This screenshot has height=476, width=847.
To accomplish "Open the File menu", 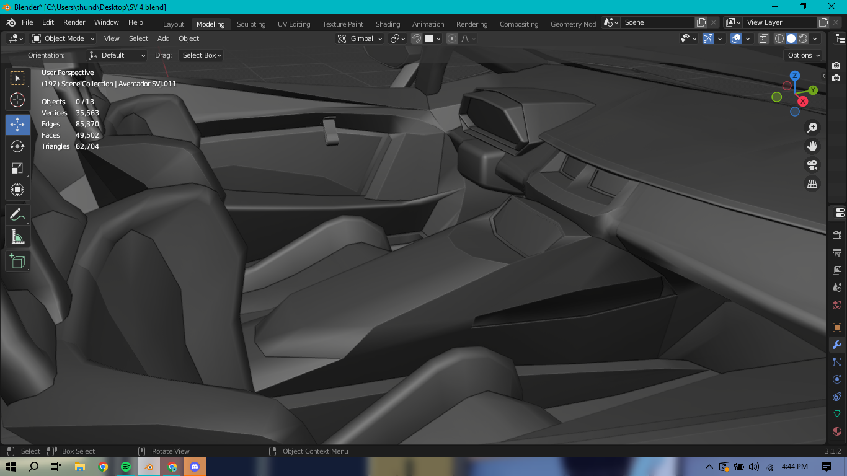I will 27,22.
